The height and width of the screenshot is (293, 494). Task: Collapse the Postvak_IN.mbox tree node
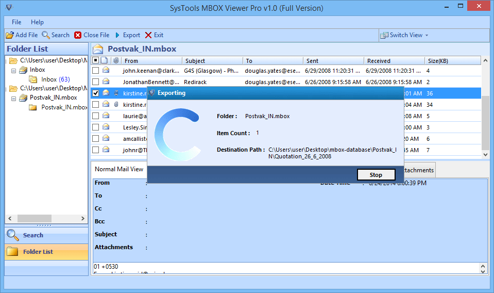tap(13, 99)
